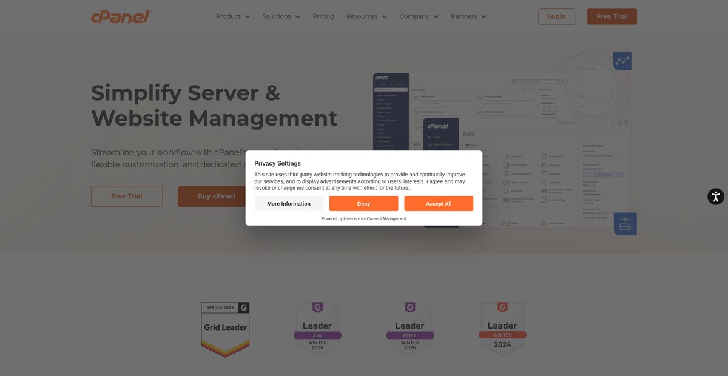The height and width of the screenshot is (376, 728).
Task: Click the WHM logo in dashboard preview
Action: (x=382, y=78)
